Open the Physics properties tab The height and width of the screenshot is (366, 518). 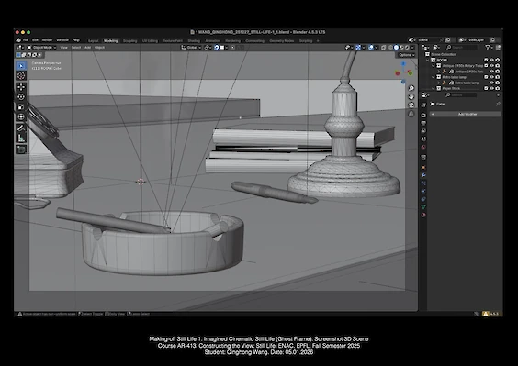(x=423, y=191)
